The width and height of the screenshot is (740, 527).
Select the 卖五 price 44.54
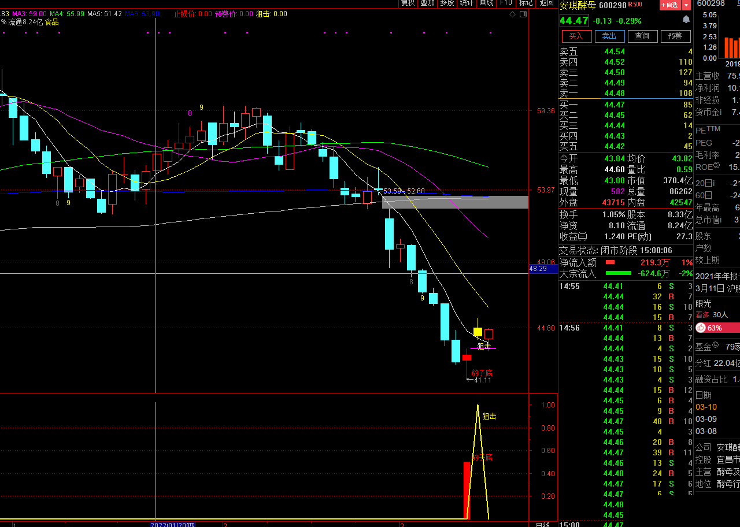tap(615, 51)
